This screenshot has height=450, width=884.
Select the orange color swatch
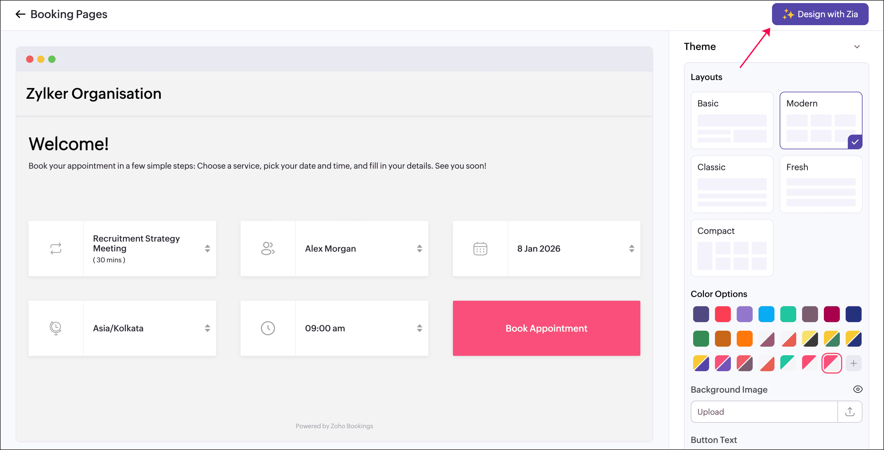point(744,339)
